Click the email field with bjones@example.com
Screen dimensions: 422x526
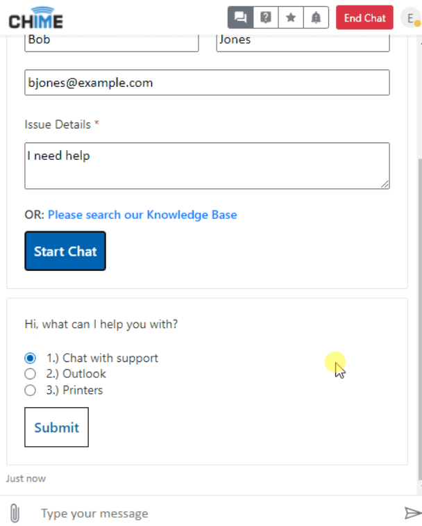tap(207, 83)
